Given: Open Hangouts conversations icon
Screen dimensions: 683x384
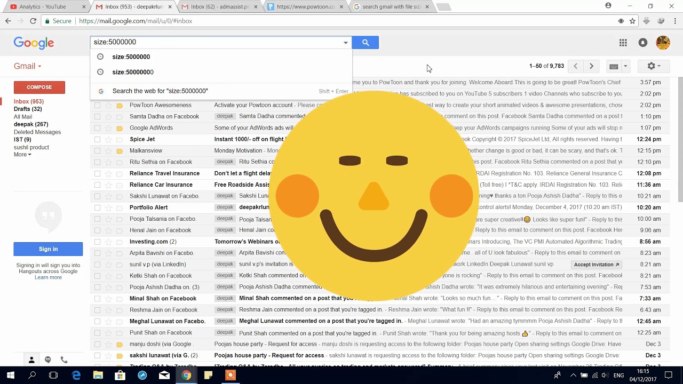Looking at the screenshot, I should (x=48, y=360).
